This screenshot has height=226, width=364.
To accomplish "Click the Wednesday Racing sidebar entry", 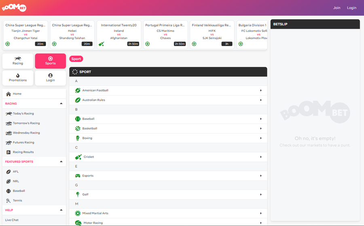I will coord(34,133).
